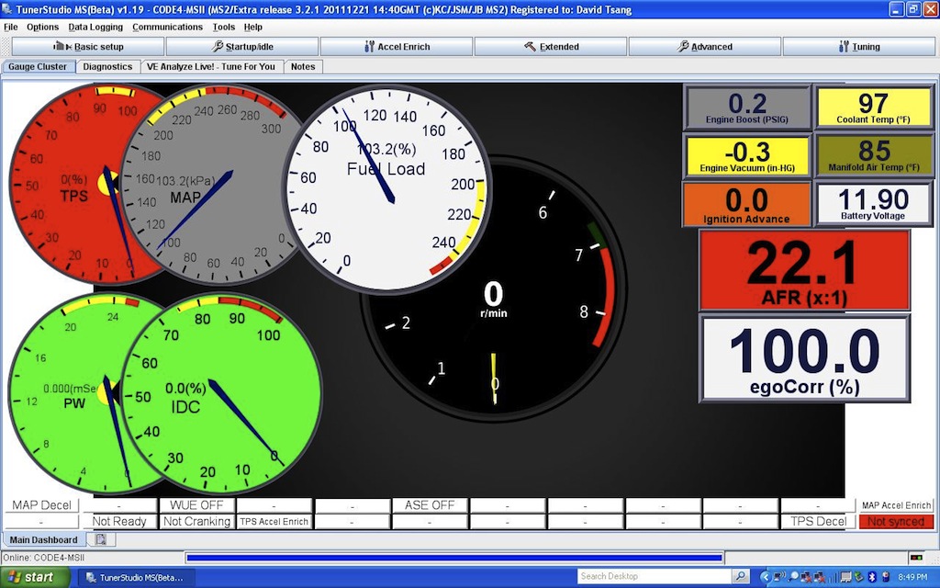Switch to the Gauge Cluster tab
Screen dimensions: 940x588
(38, 66)
